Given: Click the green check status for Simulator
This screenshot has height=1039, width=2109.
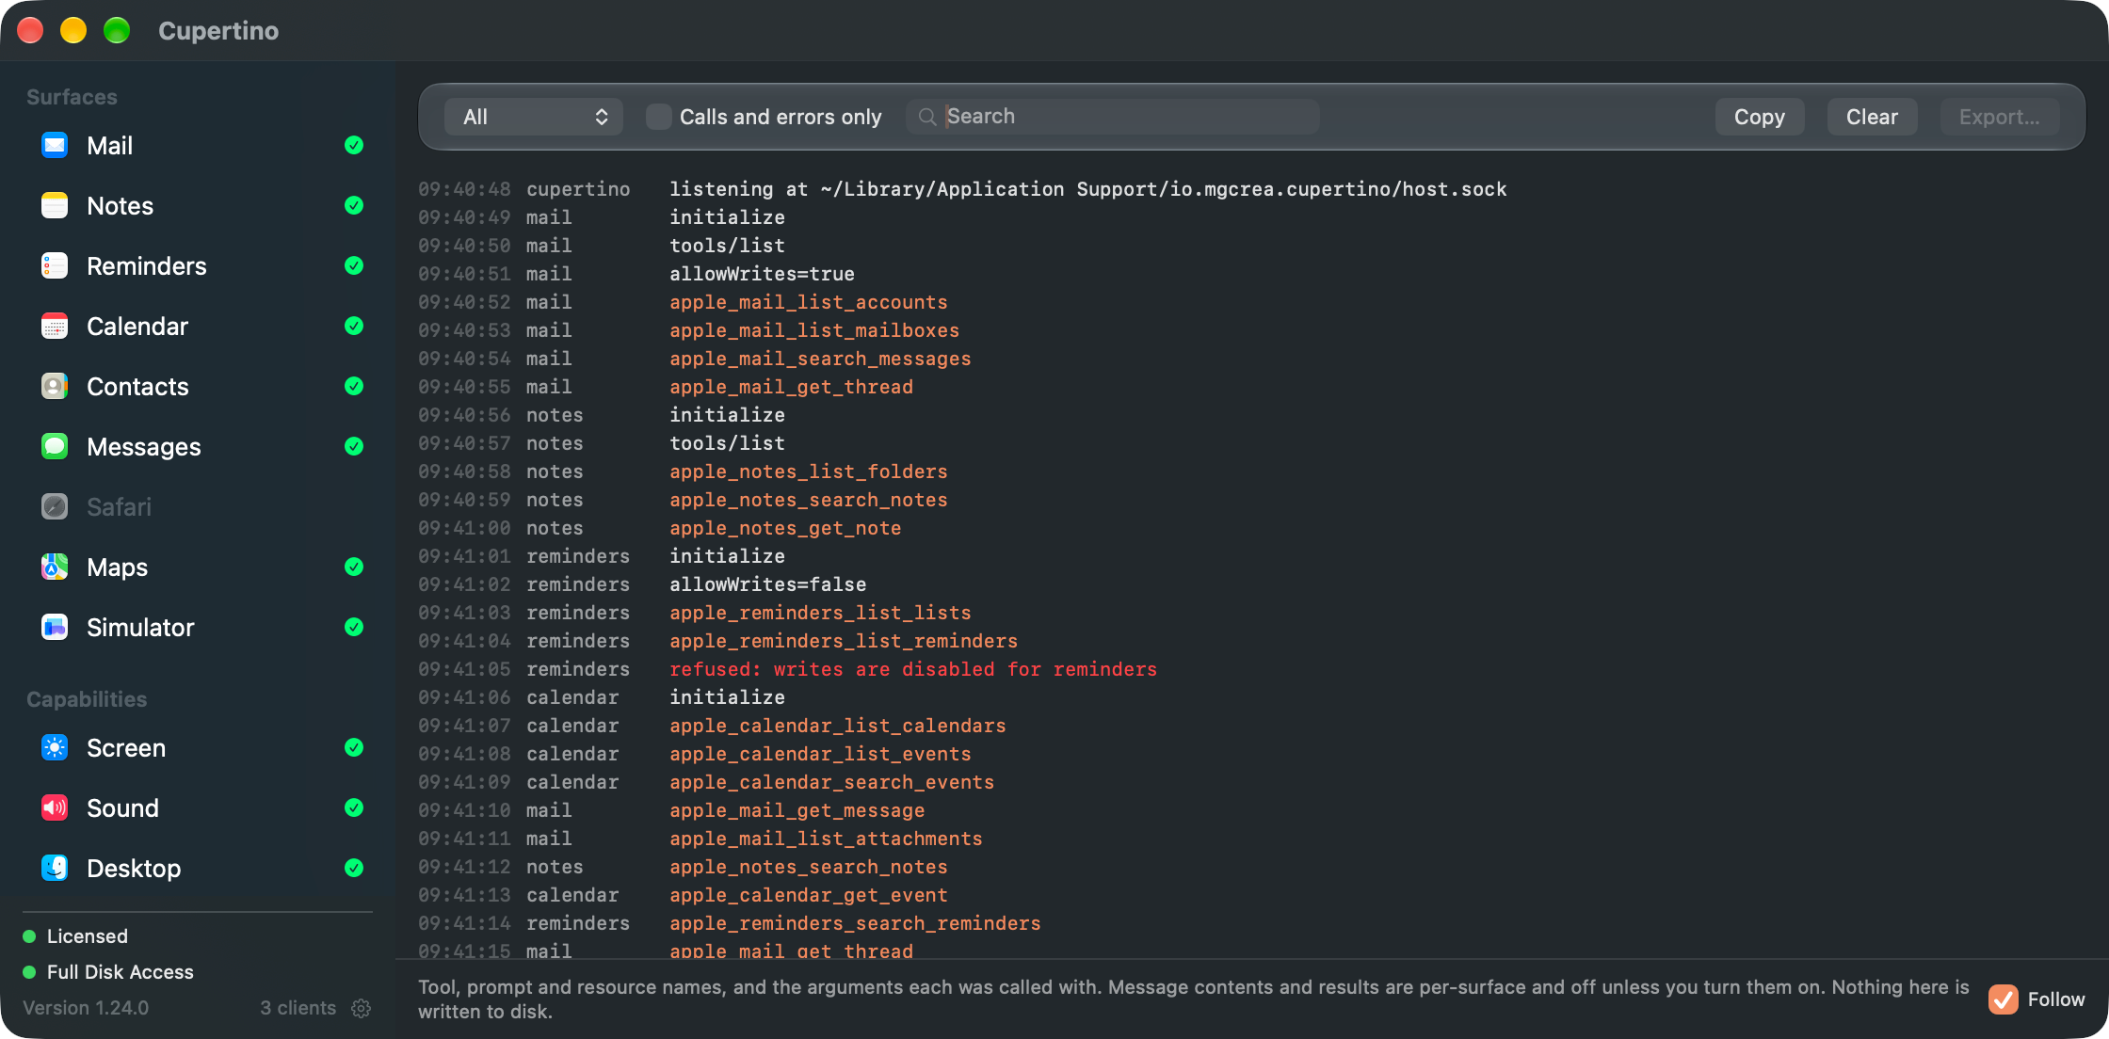Looking at the screenshot, I should pos(354,627).
